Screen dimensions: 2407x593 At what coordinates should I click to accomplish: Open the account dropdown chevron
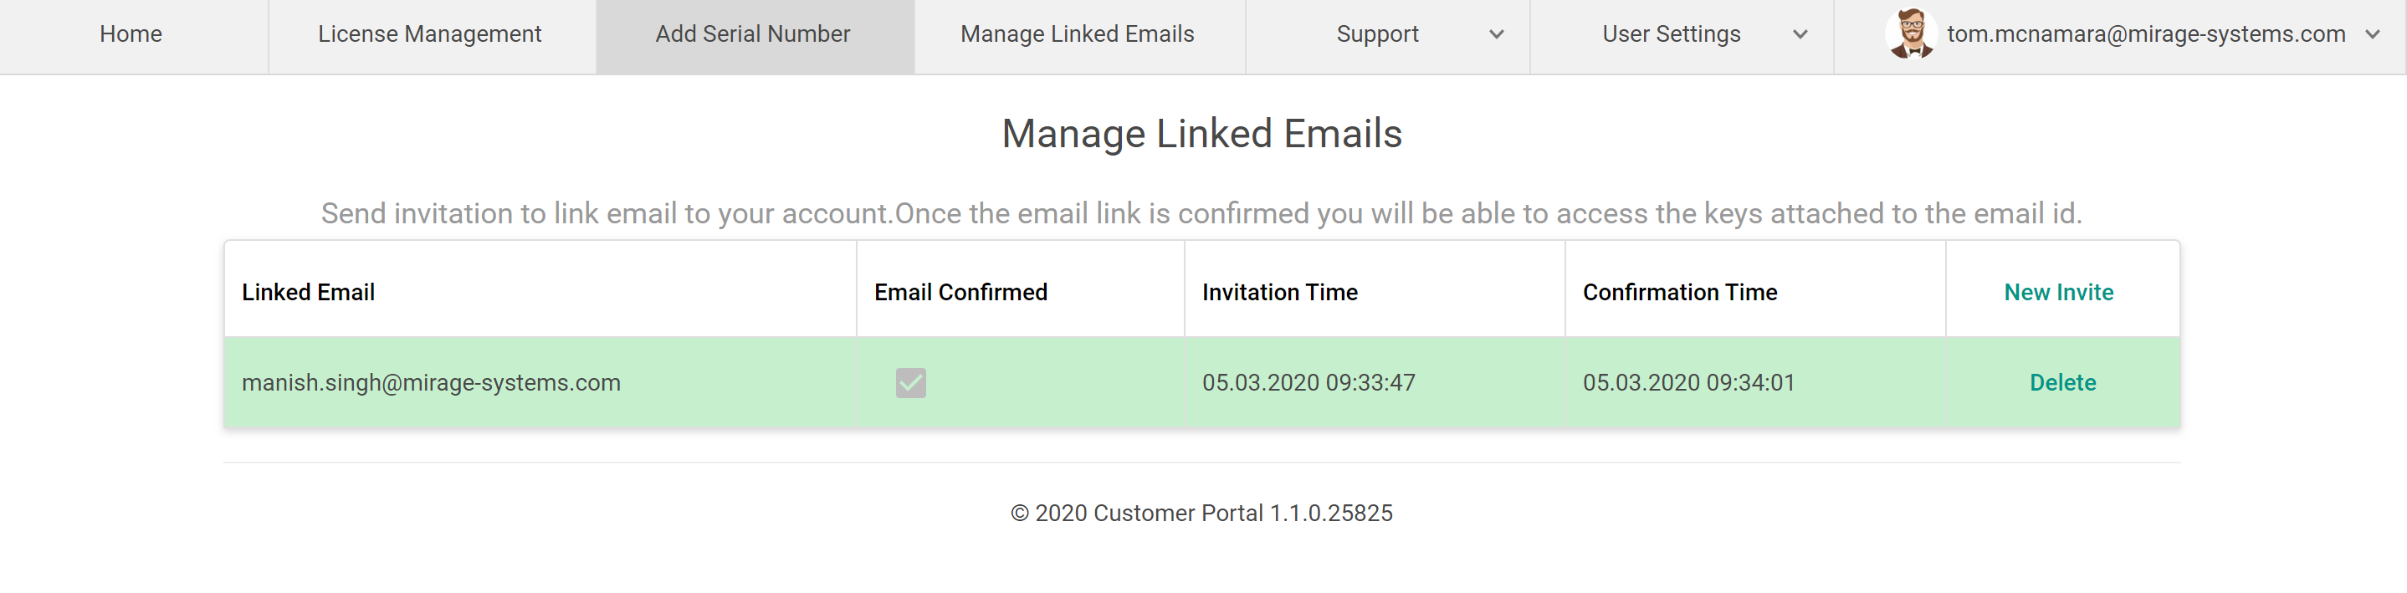tap(2373, 34)
